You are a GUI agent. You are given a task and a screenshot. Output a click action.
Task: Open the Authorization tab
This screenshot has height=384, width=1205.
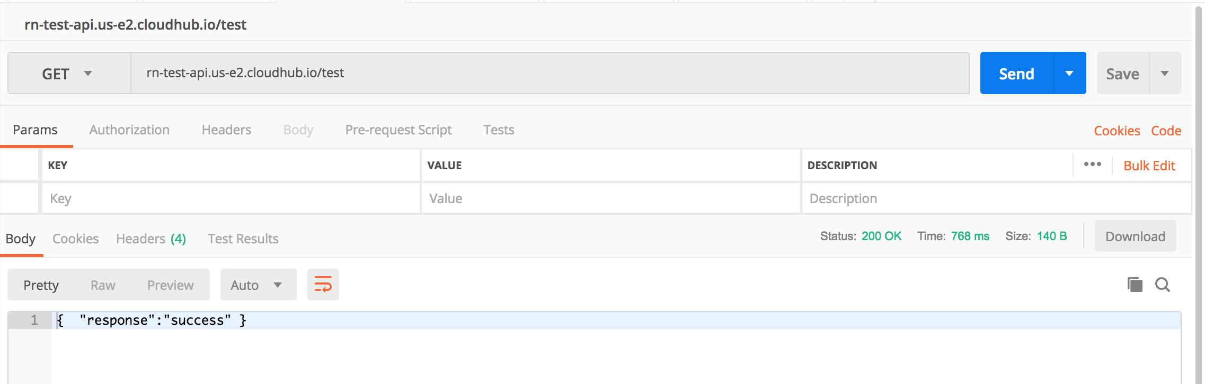[129, 130]
